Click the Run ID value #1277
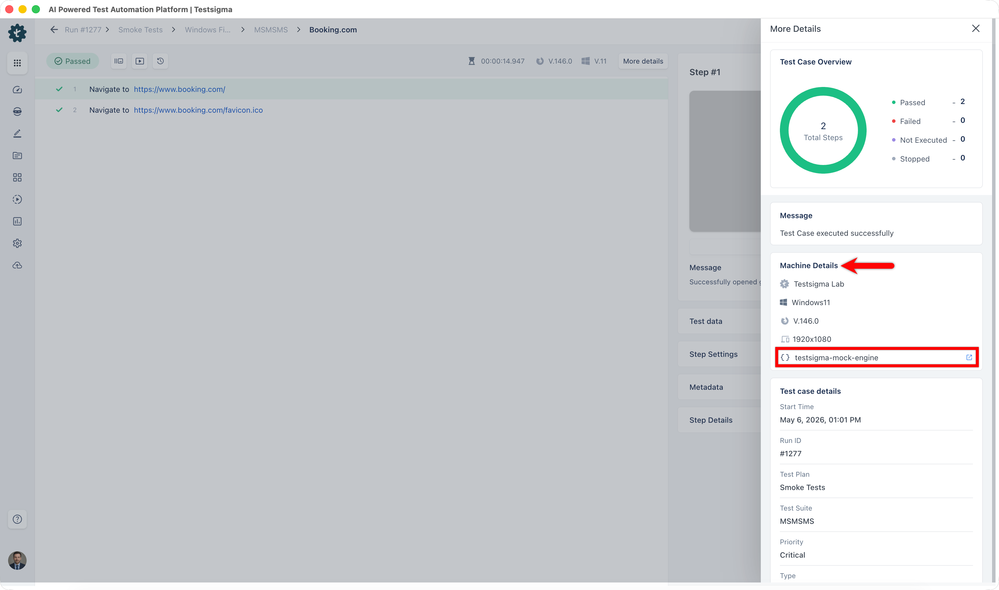 click(790, 454)
